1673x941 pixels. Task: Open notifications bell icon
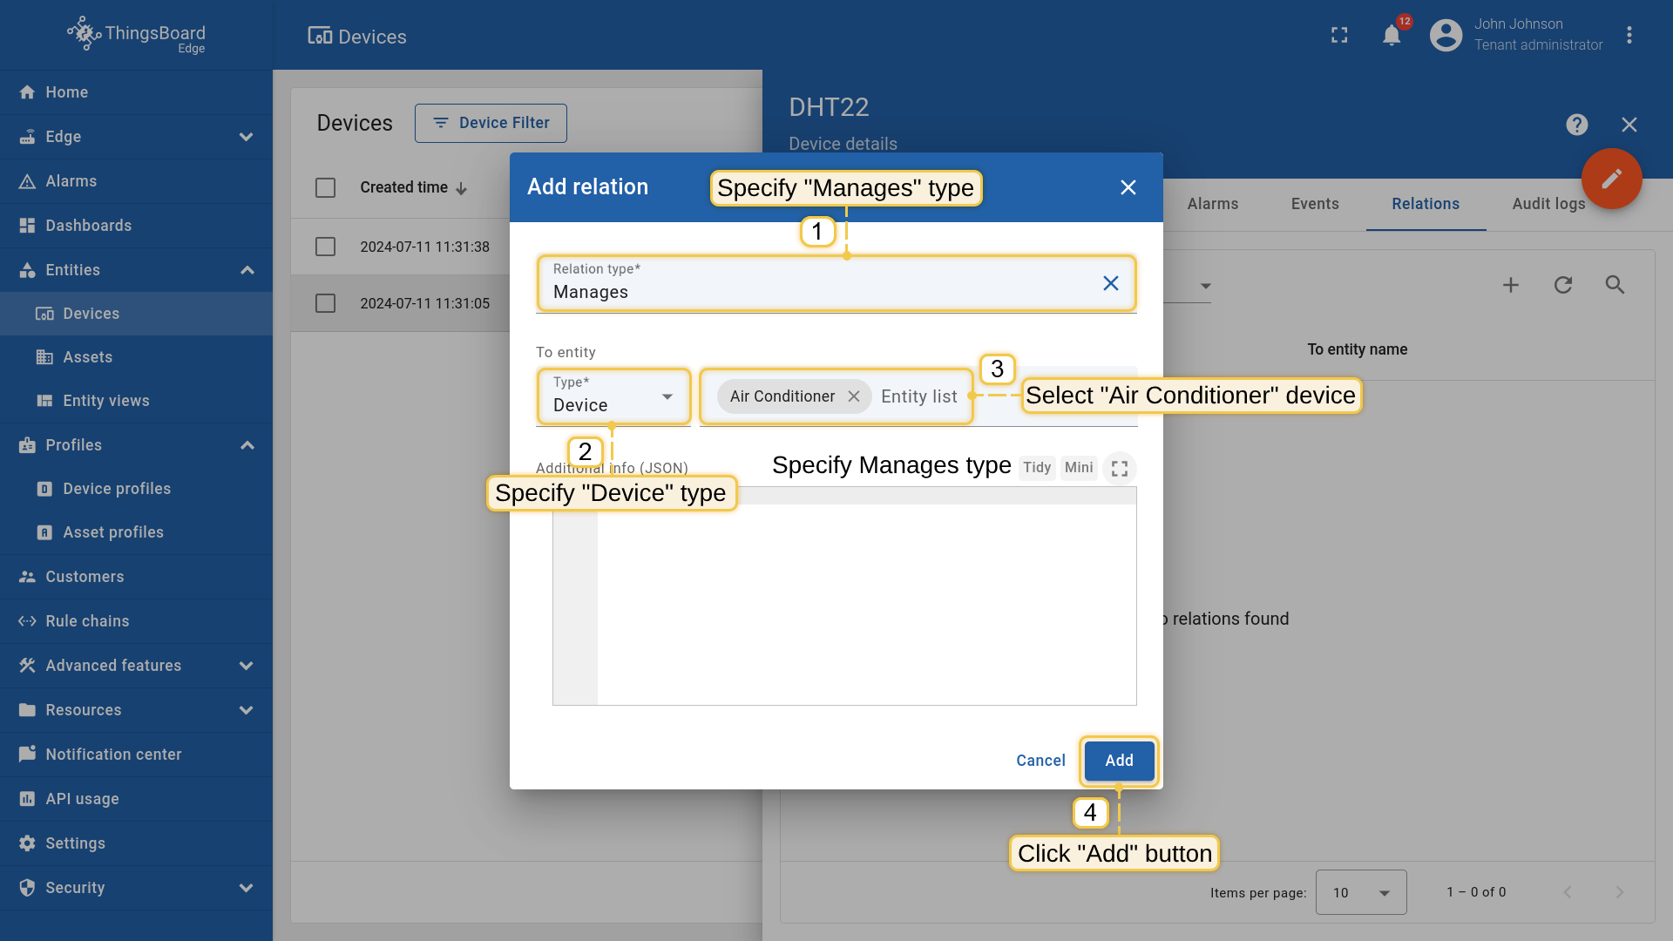tap(1392, 36)
